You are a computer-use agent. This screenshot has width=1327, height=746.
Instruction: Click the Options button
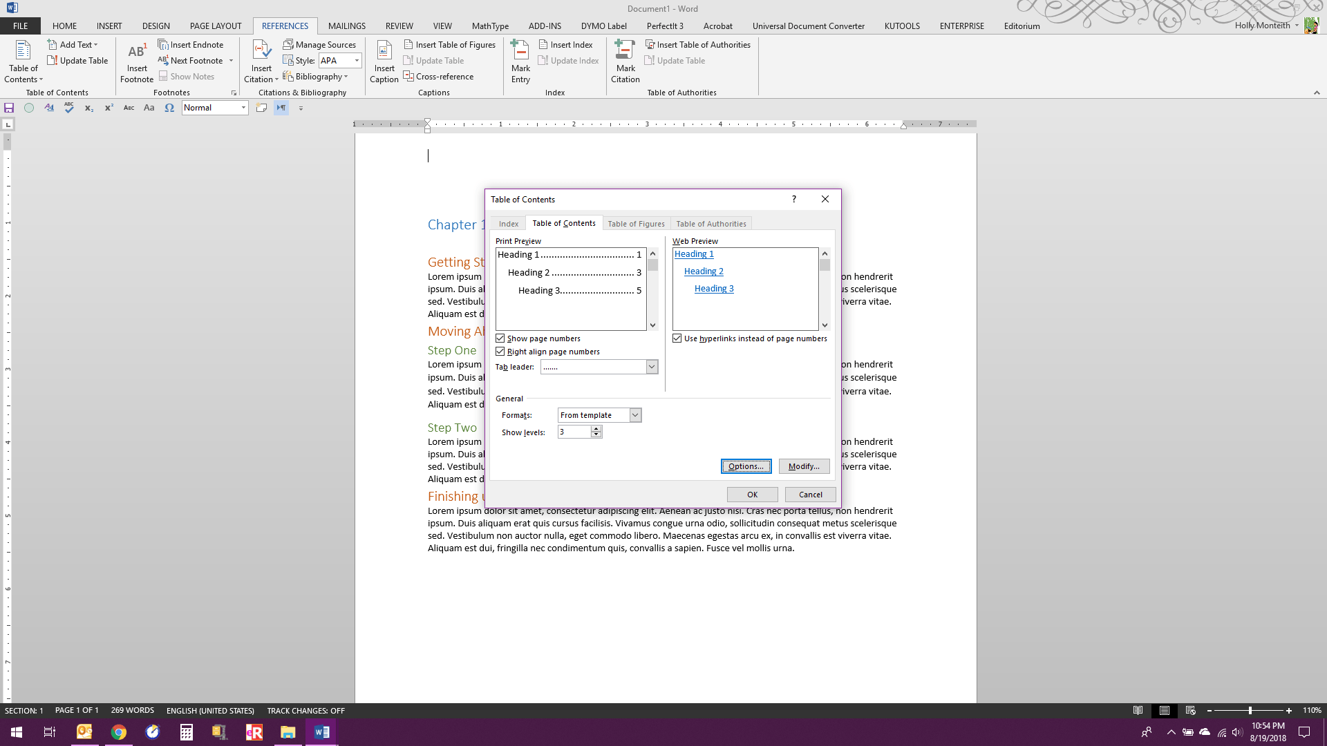pyautogui.click(x=746, y=466)
